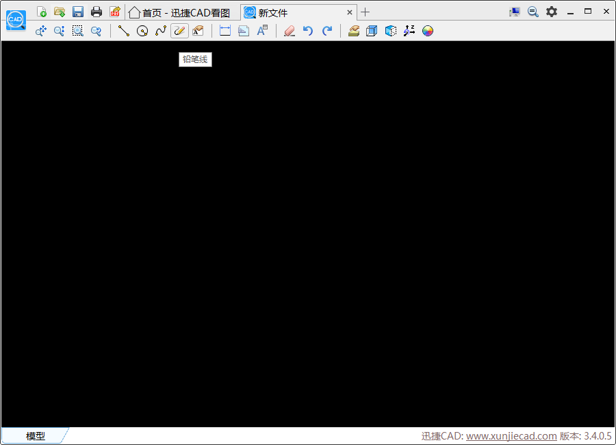Select the text annotation tool
Viewport: 616px width, 445px height.
tap(262, 31)
